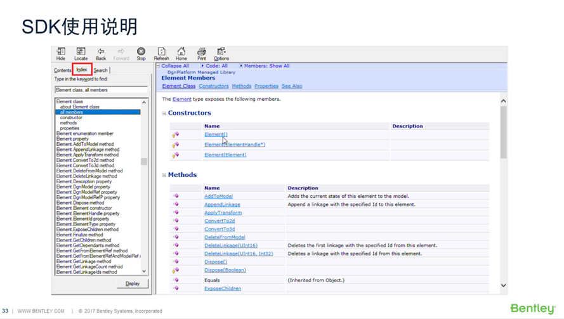Click the keyword input field
564x319 pixels.
coord(101,90)
